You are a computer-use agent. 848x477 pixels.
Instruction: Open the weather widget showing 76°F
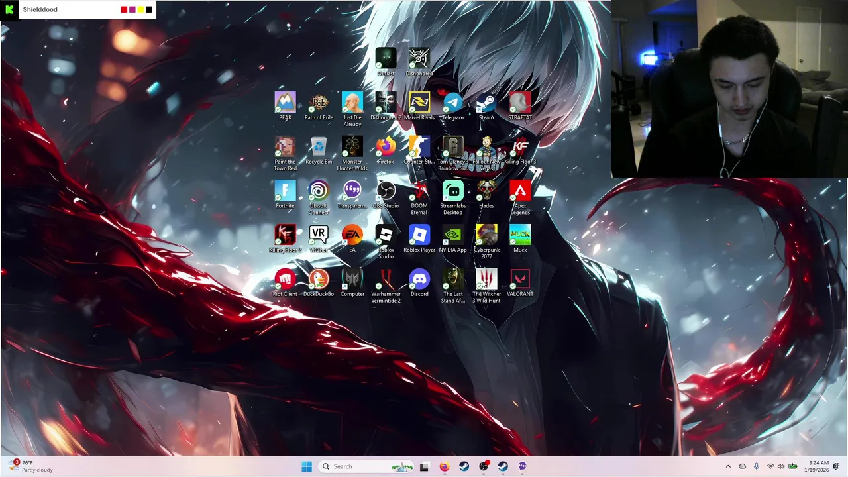click(30, 466)
